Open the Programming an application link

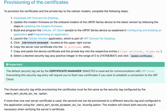(51, 35)
